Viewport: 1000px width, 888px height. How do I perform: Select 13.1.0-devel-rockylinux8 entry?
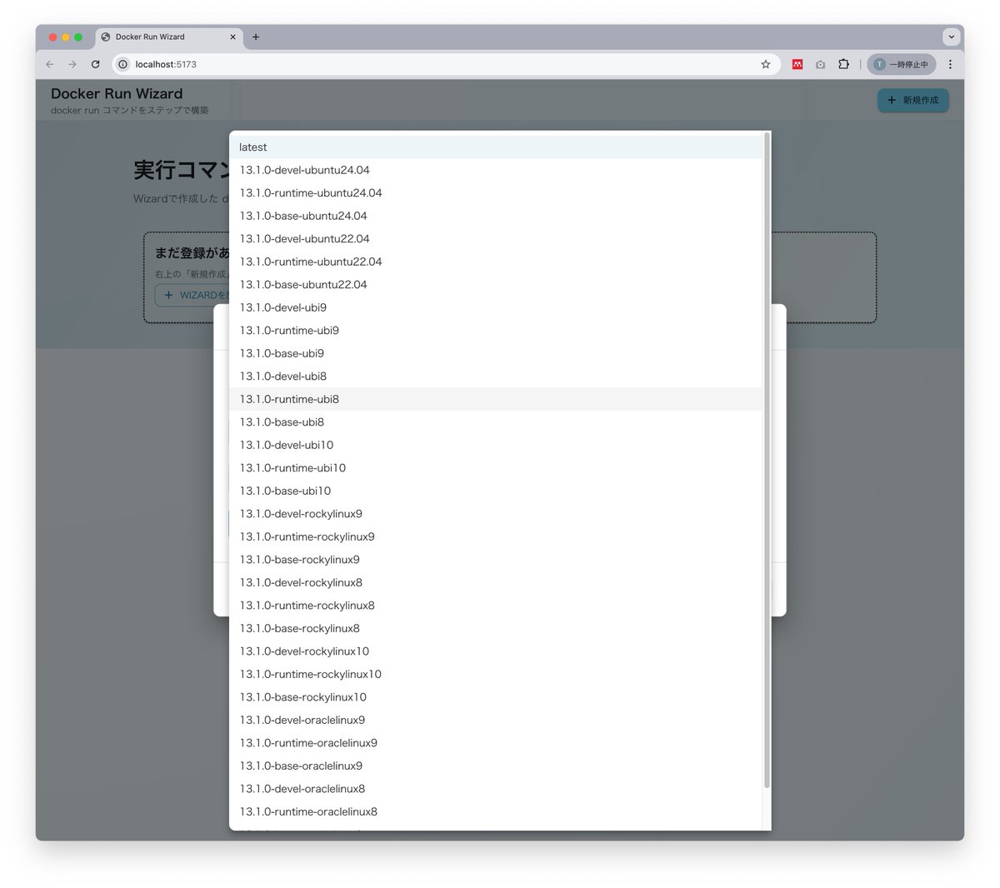click(x=496, y=582)
